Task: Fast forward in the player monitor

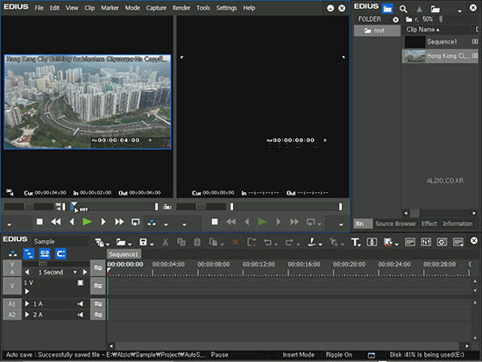Action: click(x=119, y=222)
